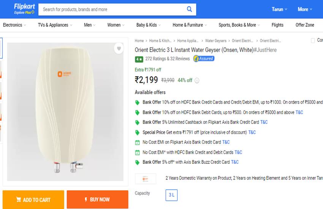This screenshot has width=323, height=209.
Task: Focus the product search input field
Action: tap(112, 9)
